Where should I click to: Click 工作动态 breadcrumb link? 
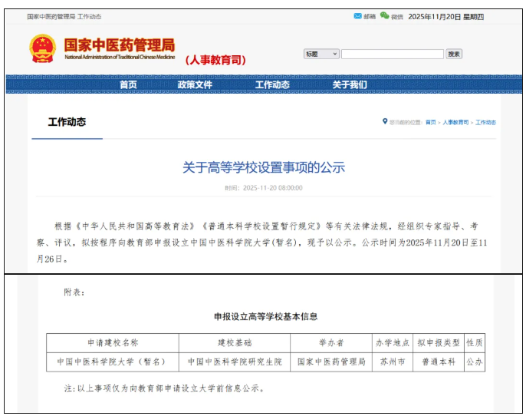[486, 123]
